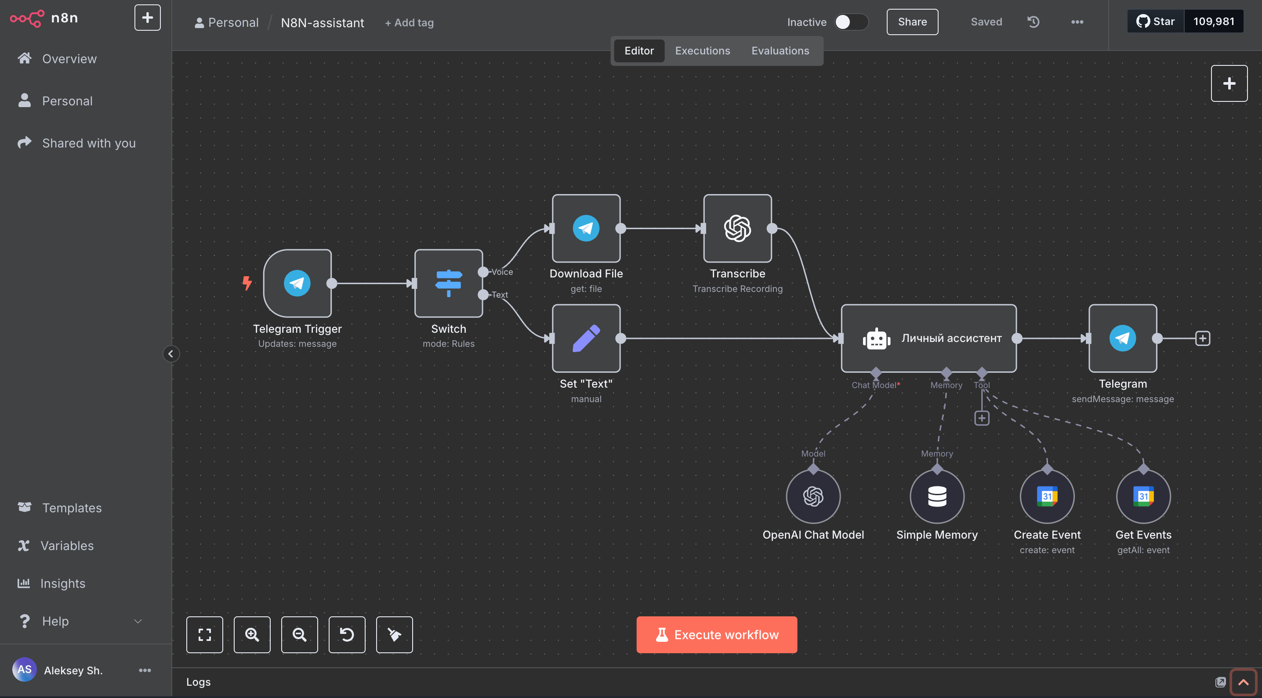Click the Switch Text output connector
This screenshot has height=698, width=1262.
pyautogui.click(x=483, y=294)
